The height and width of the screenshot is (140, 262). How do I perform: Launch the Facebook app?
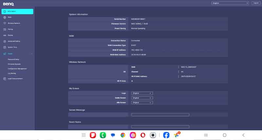166,135
